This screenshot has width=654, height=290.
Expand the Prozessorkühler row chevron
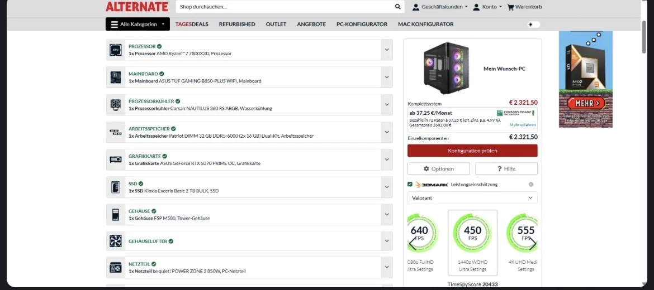[x=387, y=105]
